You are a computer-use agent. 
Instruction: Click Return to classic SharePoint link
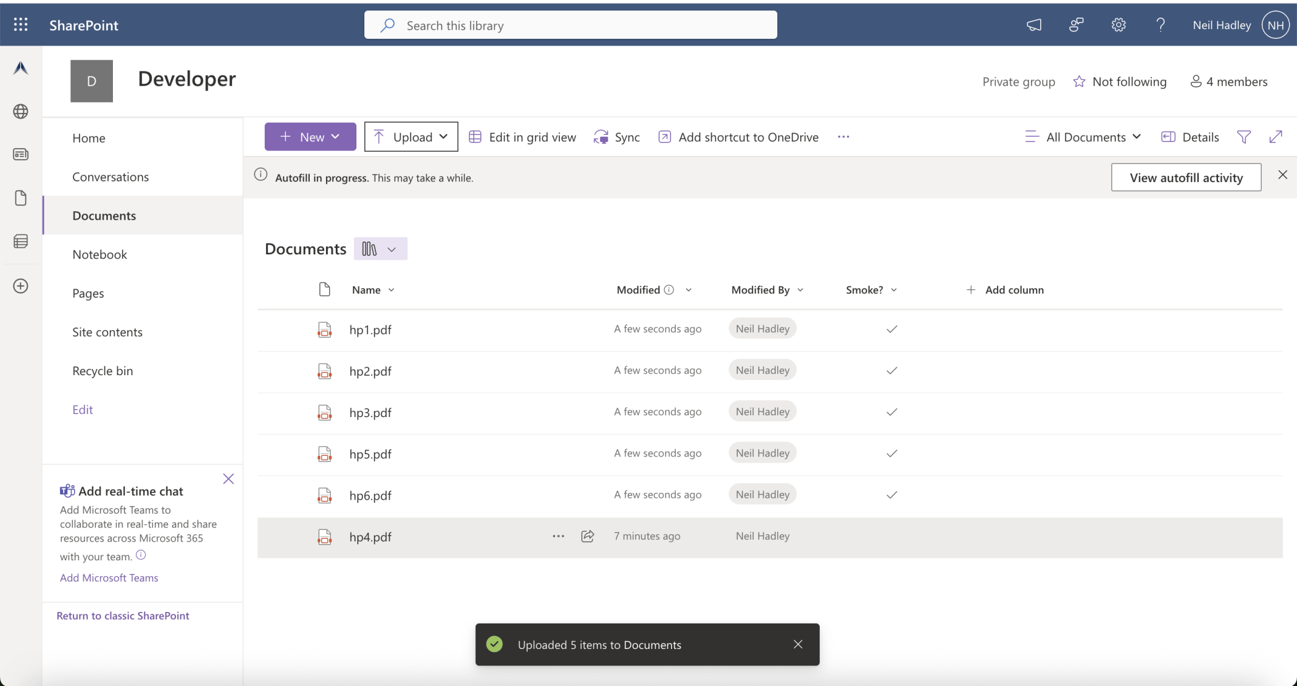pyautogui.click(x=123, y=616)
